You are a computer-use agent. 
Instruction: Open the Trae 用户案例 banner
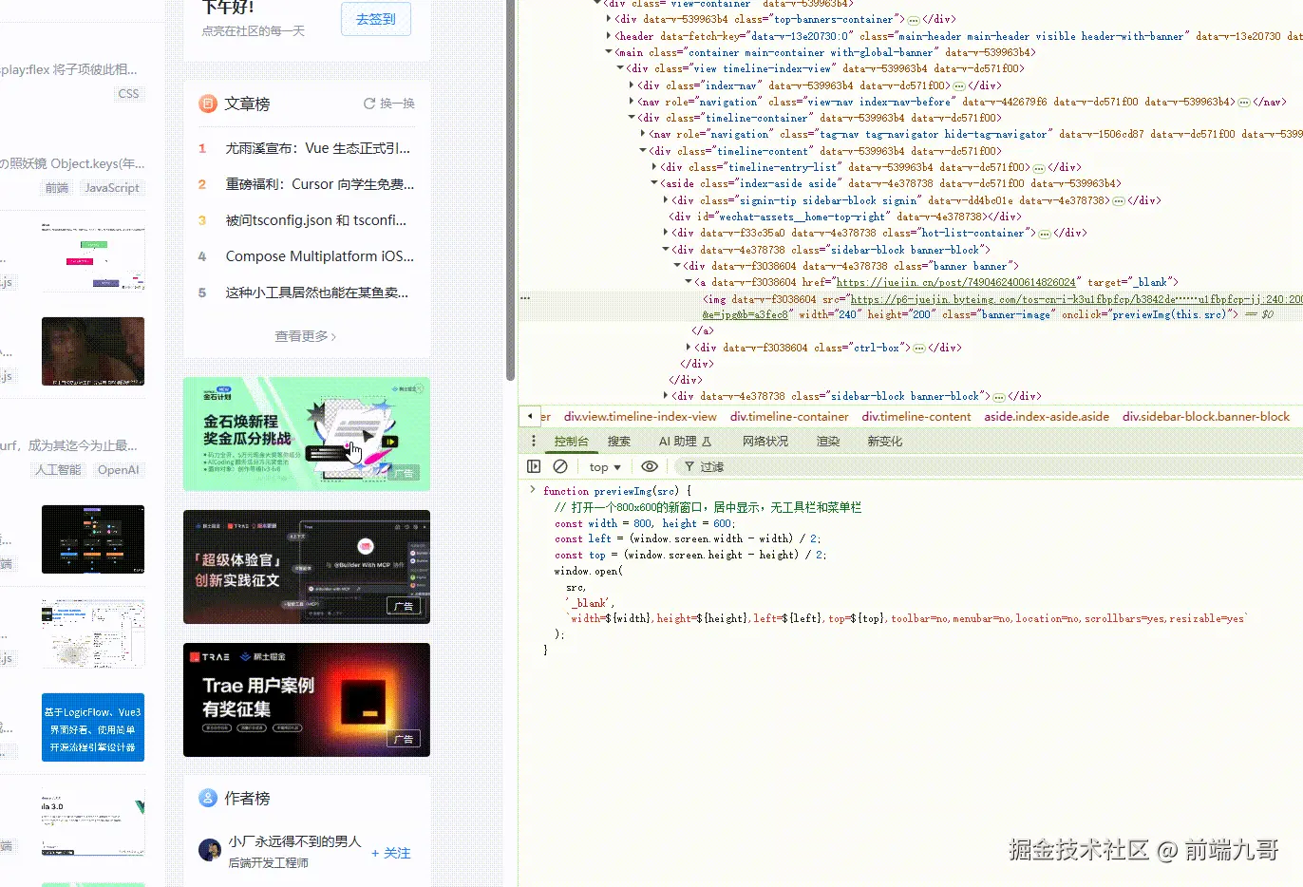306,700
